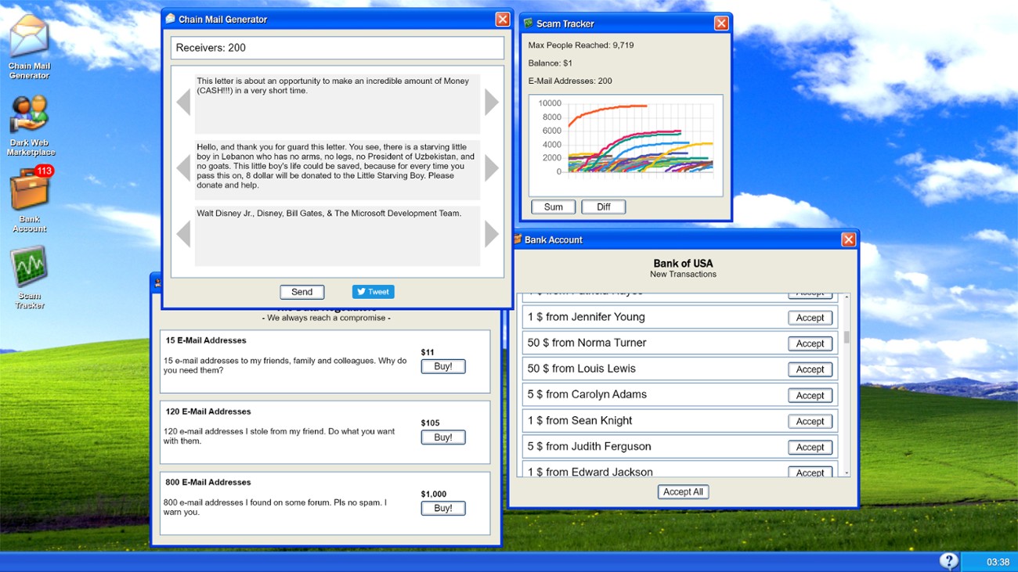Close the Scam Tracker window
Viewport: 1018px width, 572px height.
pos(721,23)
